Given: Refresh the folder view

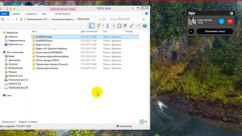Looking at the screenshot, I should pos(104,19).
